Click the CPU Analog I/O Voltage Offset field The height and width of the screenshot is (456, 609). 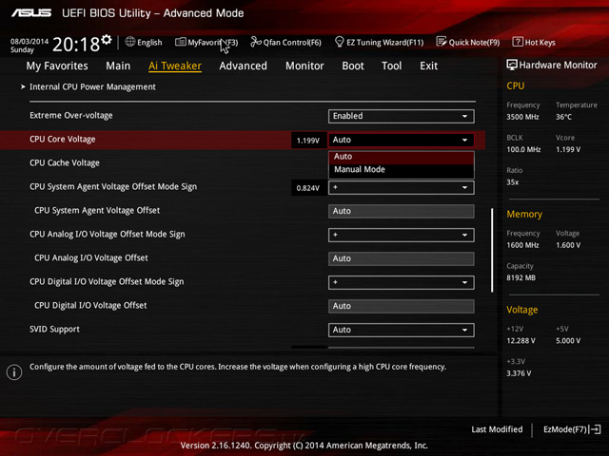(402, 258)
